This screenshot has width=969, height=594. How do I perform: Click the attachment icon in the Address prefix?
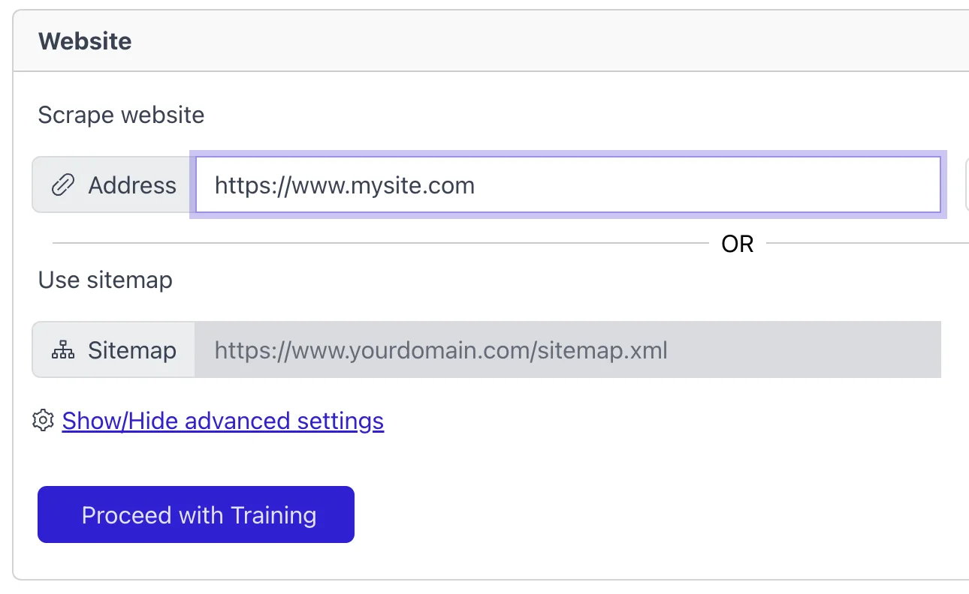point(64,184)
